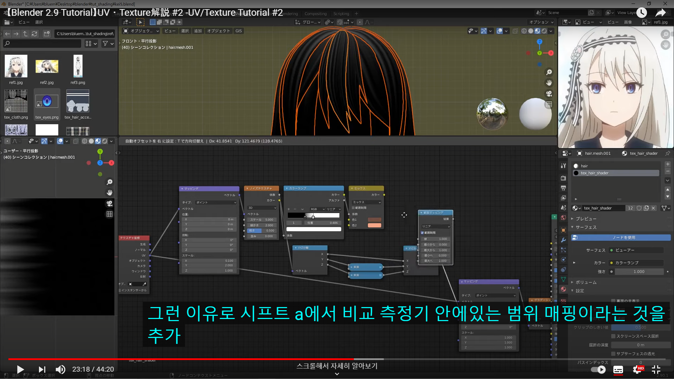Open the オブジェクト mode dropdown
The width and height of the screenshot is (674, 379).
click(141, 31)
